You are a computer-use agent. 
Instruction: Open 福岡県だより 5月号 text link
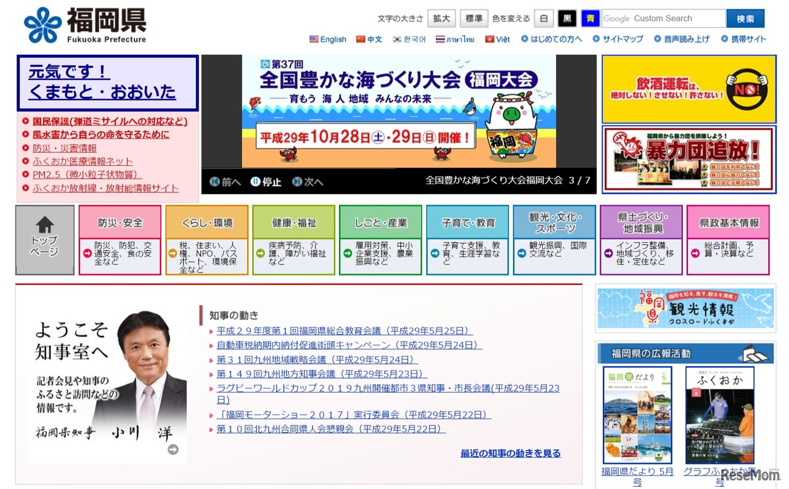pos(637,477)
